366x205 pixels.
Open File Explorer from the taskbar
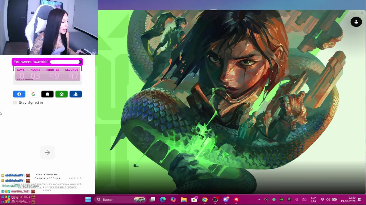pyautogui.click(x=184, y=200)
